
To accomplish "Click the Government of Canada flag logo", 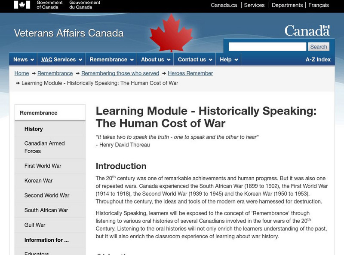I will (22, 5).
